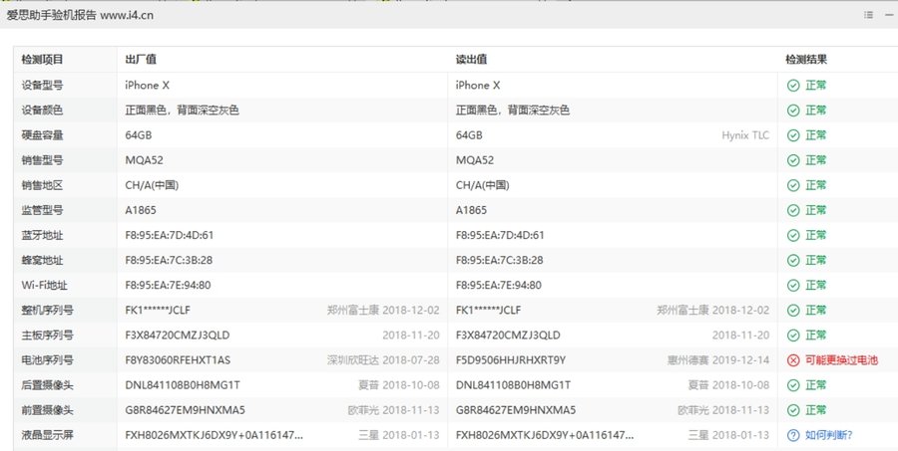898x451 pixels.
Task: Click the green check icon in 前置摄像头 row
Action: pyautogui.click(x=793, y=410)
